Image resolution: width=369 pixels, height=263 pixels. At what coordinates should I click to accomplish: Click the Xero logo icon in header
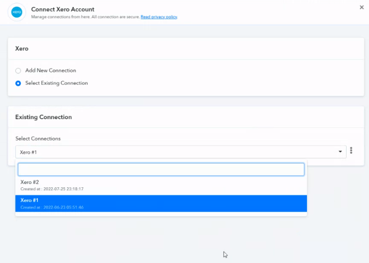coord(17,12)
